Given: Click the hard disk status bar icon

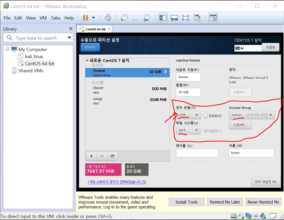Looking at the screenshot, I should pyautogui.click(x=234, y=216).
